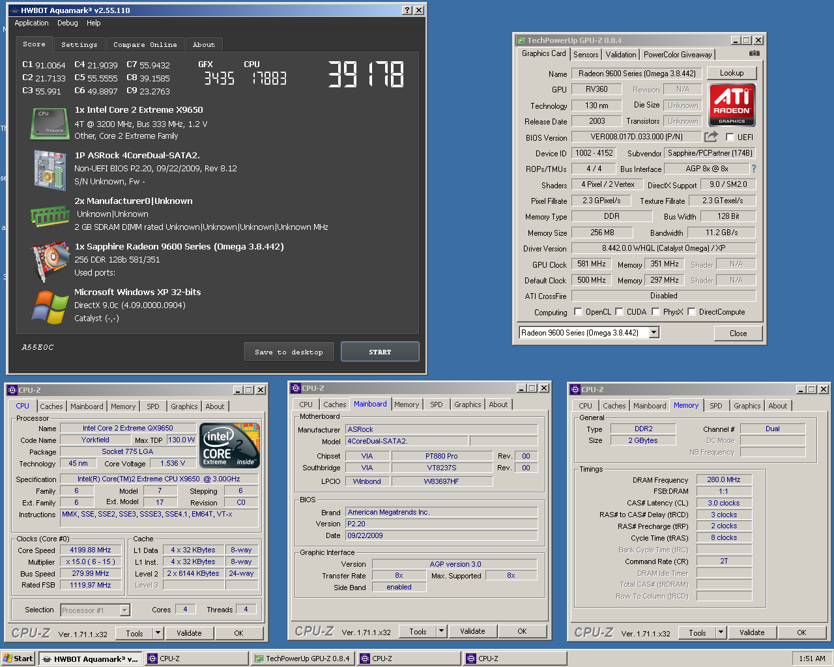Open the About tab in Aquamark
834x667 pixels.
click(x=204, y=44)
